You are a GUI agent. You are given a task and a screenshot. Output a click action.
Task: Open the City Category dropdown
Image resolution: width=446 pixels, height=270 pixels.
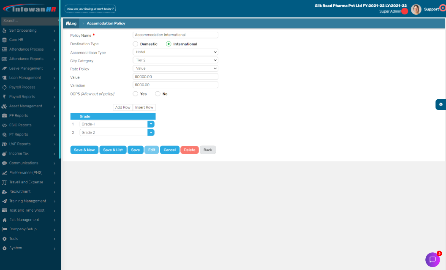tap(175, 60)
